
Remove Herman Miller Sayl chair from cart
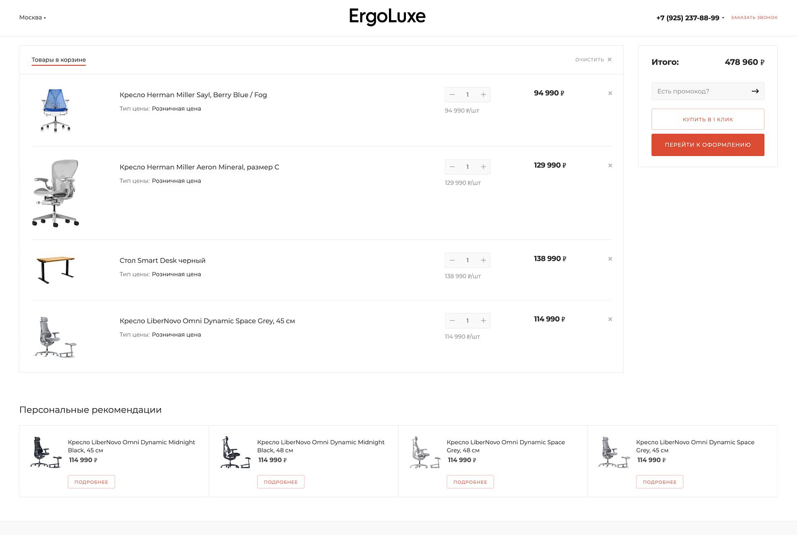click(x=610, y=93)
